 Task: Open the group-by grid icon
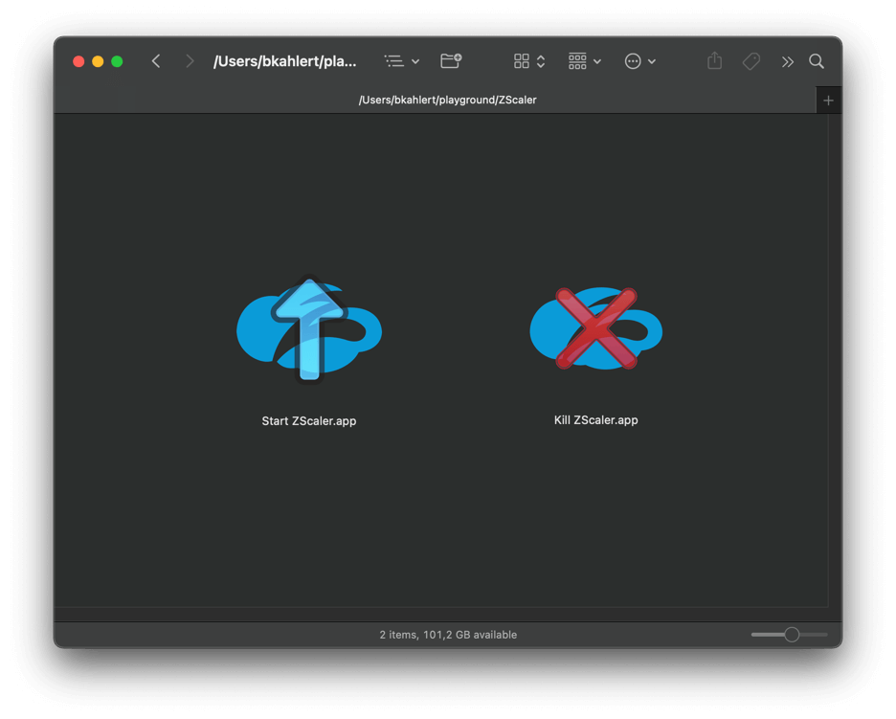[577, 61]
